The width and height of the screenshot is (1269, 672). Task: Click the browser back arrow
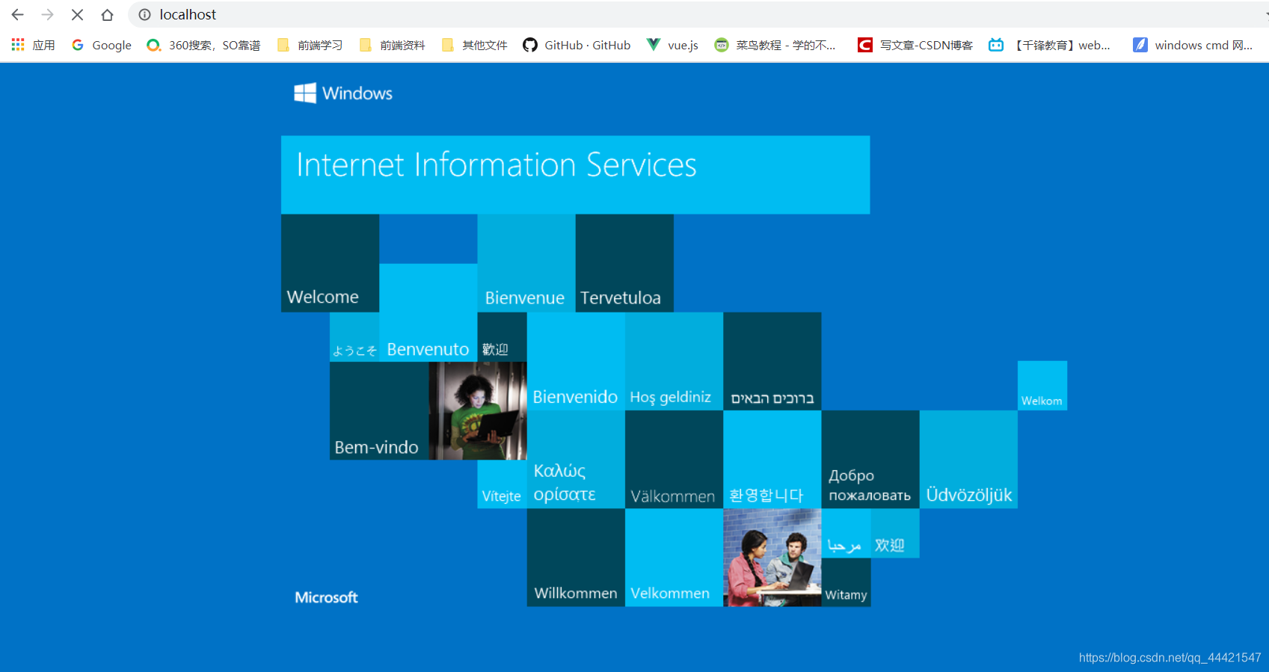[x=17, y=14]
